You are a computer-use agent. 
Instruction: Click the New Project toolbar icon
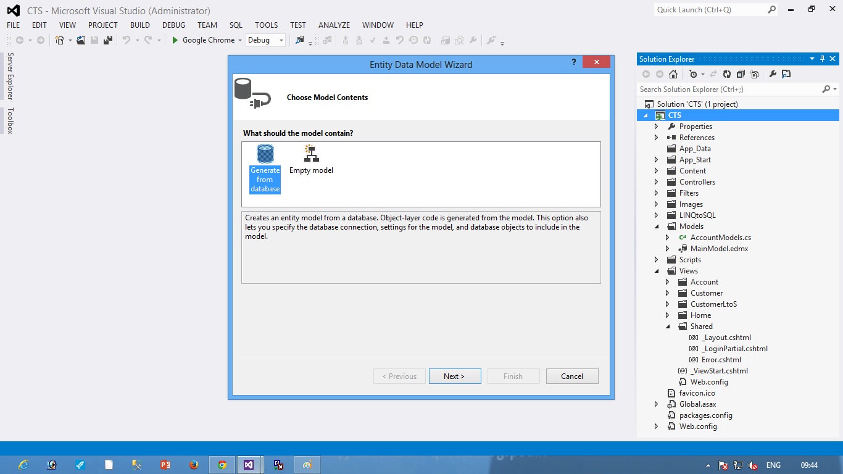(x=60, y=40)
